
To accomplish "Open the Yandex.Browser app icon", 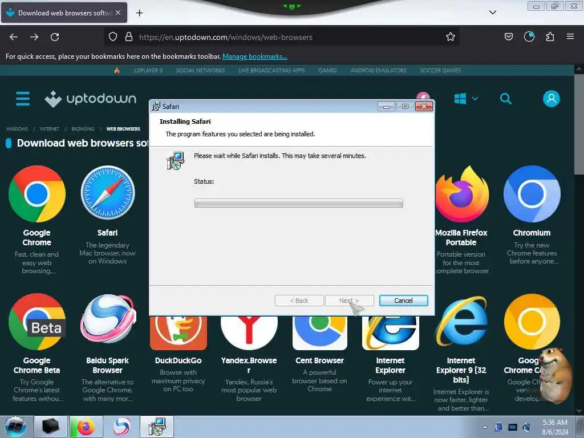I will [249, 333].
